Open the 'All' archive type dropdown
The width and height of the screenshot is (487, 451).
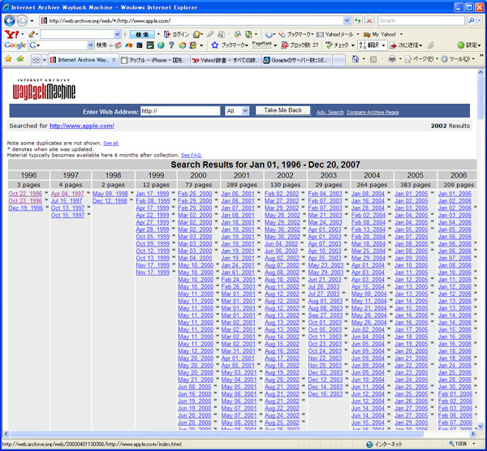(237, 110)
